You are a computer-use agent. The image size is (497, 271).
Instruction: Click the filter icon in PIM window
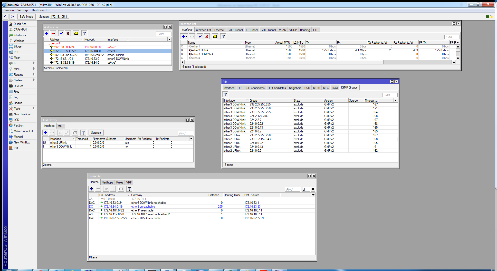click(x=225, y=95)
